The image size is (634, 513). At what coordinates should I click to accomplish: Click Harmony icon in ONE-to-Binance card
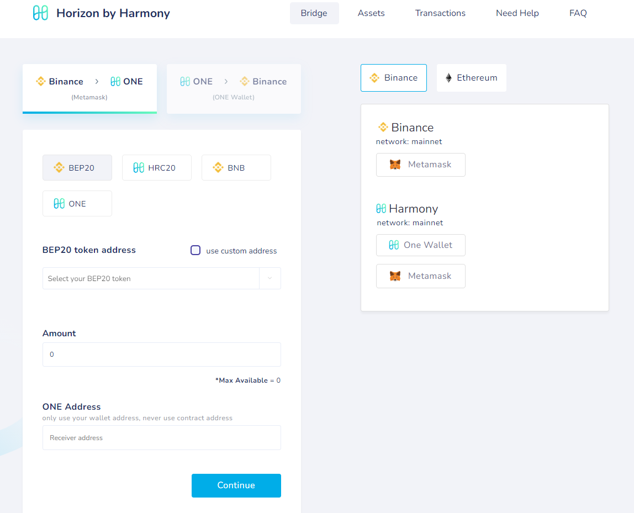185,81
